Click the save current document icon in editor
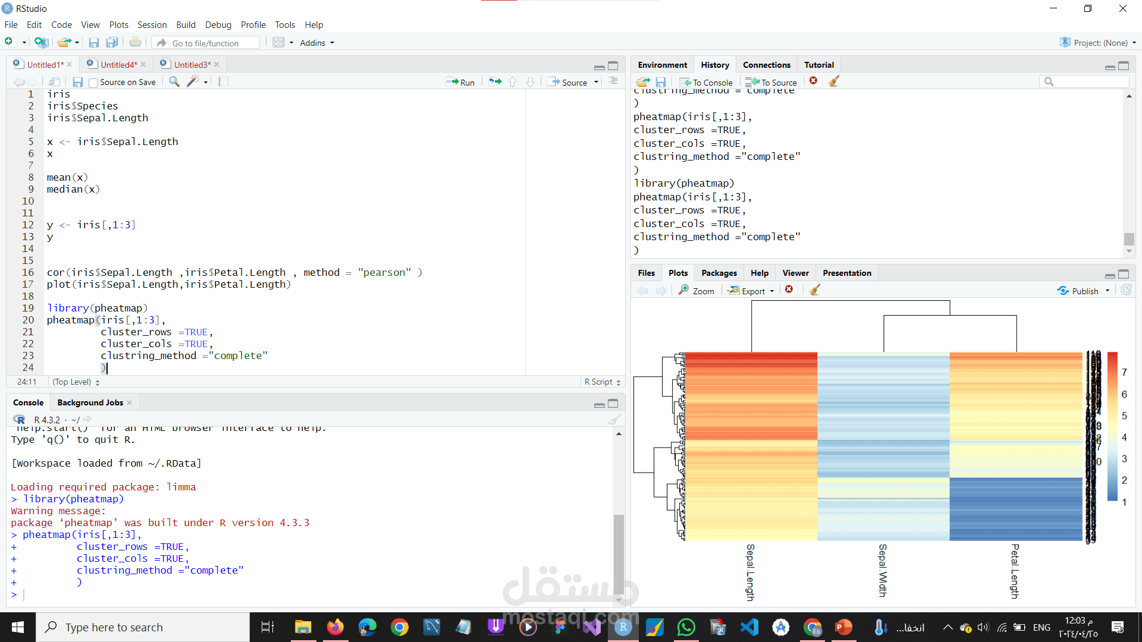Image resolution: width=1142 pixels, height=642 pixels. [x=78, y=82]
